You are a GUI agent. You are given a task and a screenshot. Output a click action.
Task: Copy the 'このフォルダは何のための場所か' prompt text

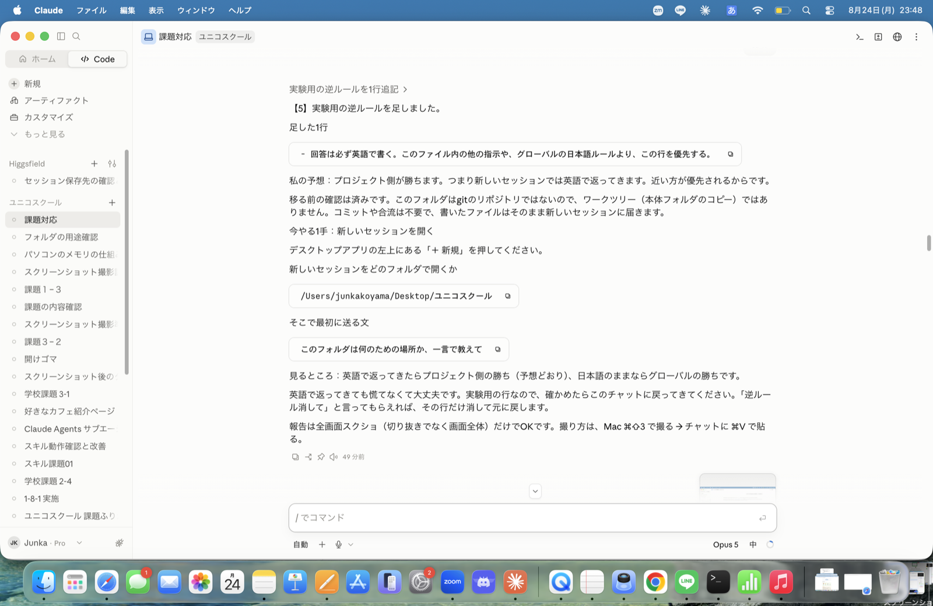(x=497, y=350)
